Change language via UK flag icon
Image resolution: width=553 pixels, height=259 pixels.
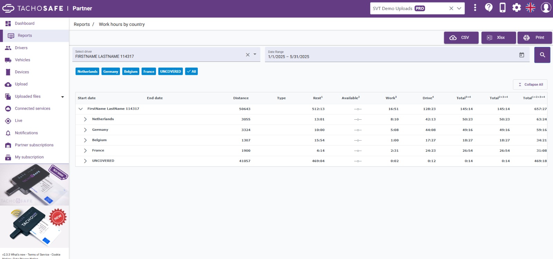click(531, 8)
